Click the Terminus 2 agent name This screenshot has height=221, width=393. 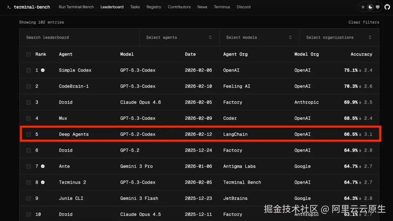72,182
